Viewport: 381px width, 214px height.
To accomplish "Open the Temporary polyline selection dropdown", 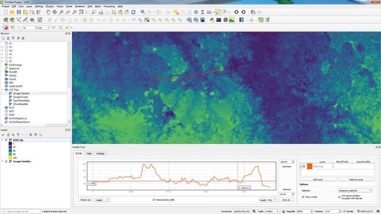I will pyautogui.click(x=355, y=190).
